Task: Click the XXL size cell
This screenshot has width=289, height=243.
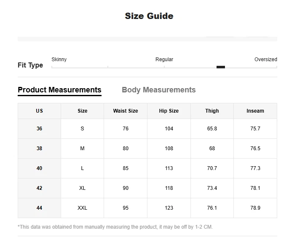Action: (x=83, y=208)
